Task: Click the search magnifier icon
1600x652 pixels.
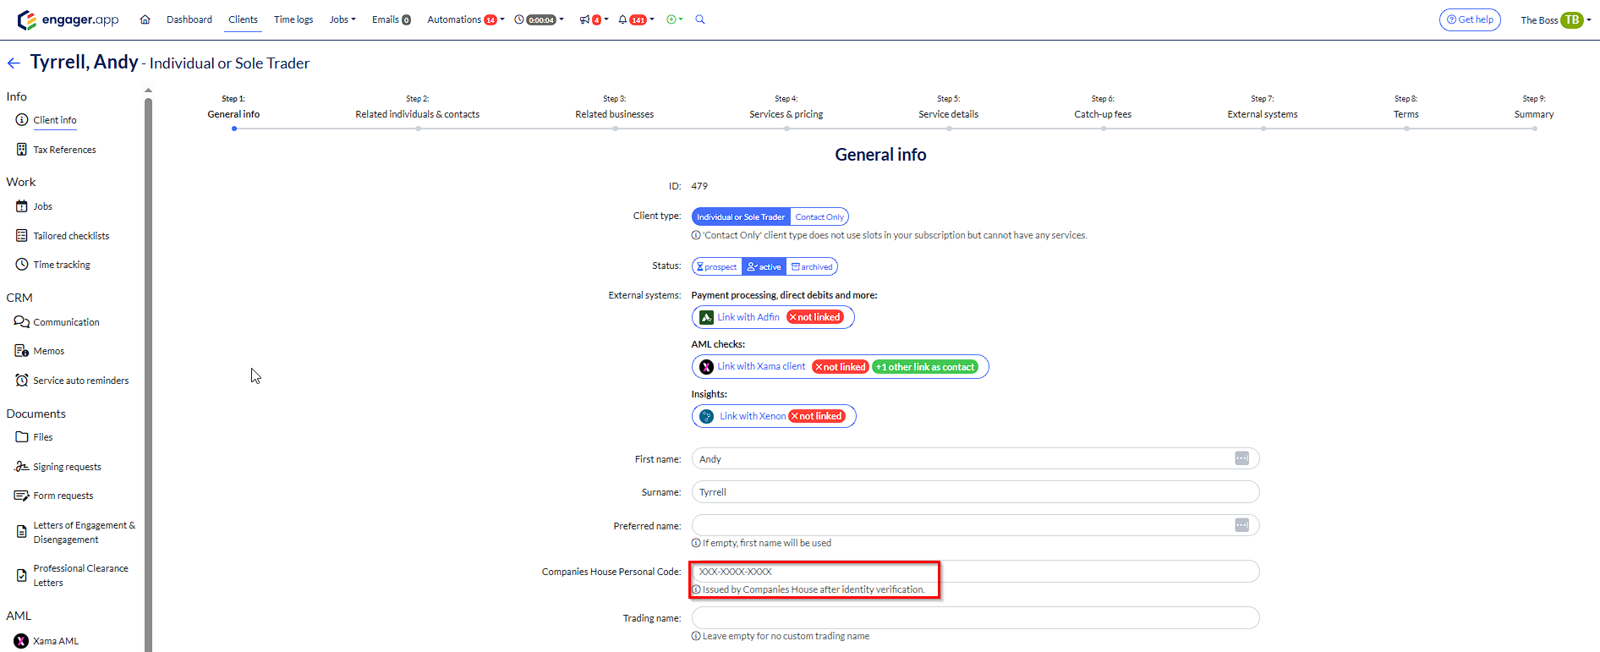Action: coord(700,19)
